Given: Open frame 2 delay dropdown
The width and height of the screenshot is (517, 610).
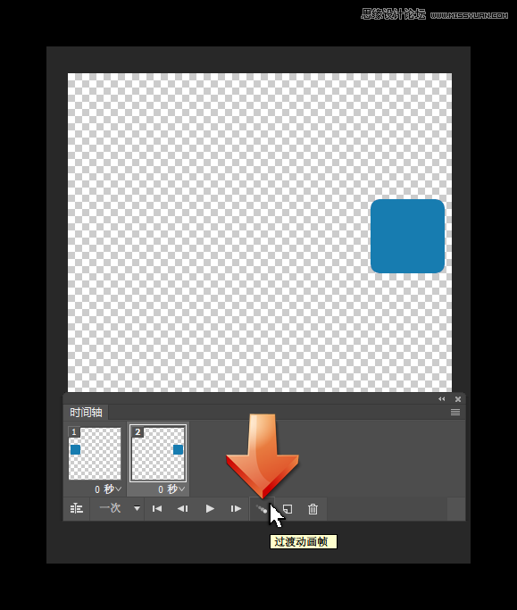Looking at the screenshot, I should pos(171,489).
